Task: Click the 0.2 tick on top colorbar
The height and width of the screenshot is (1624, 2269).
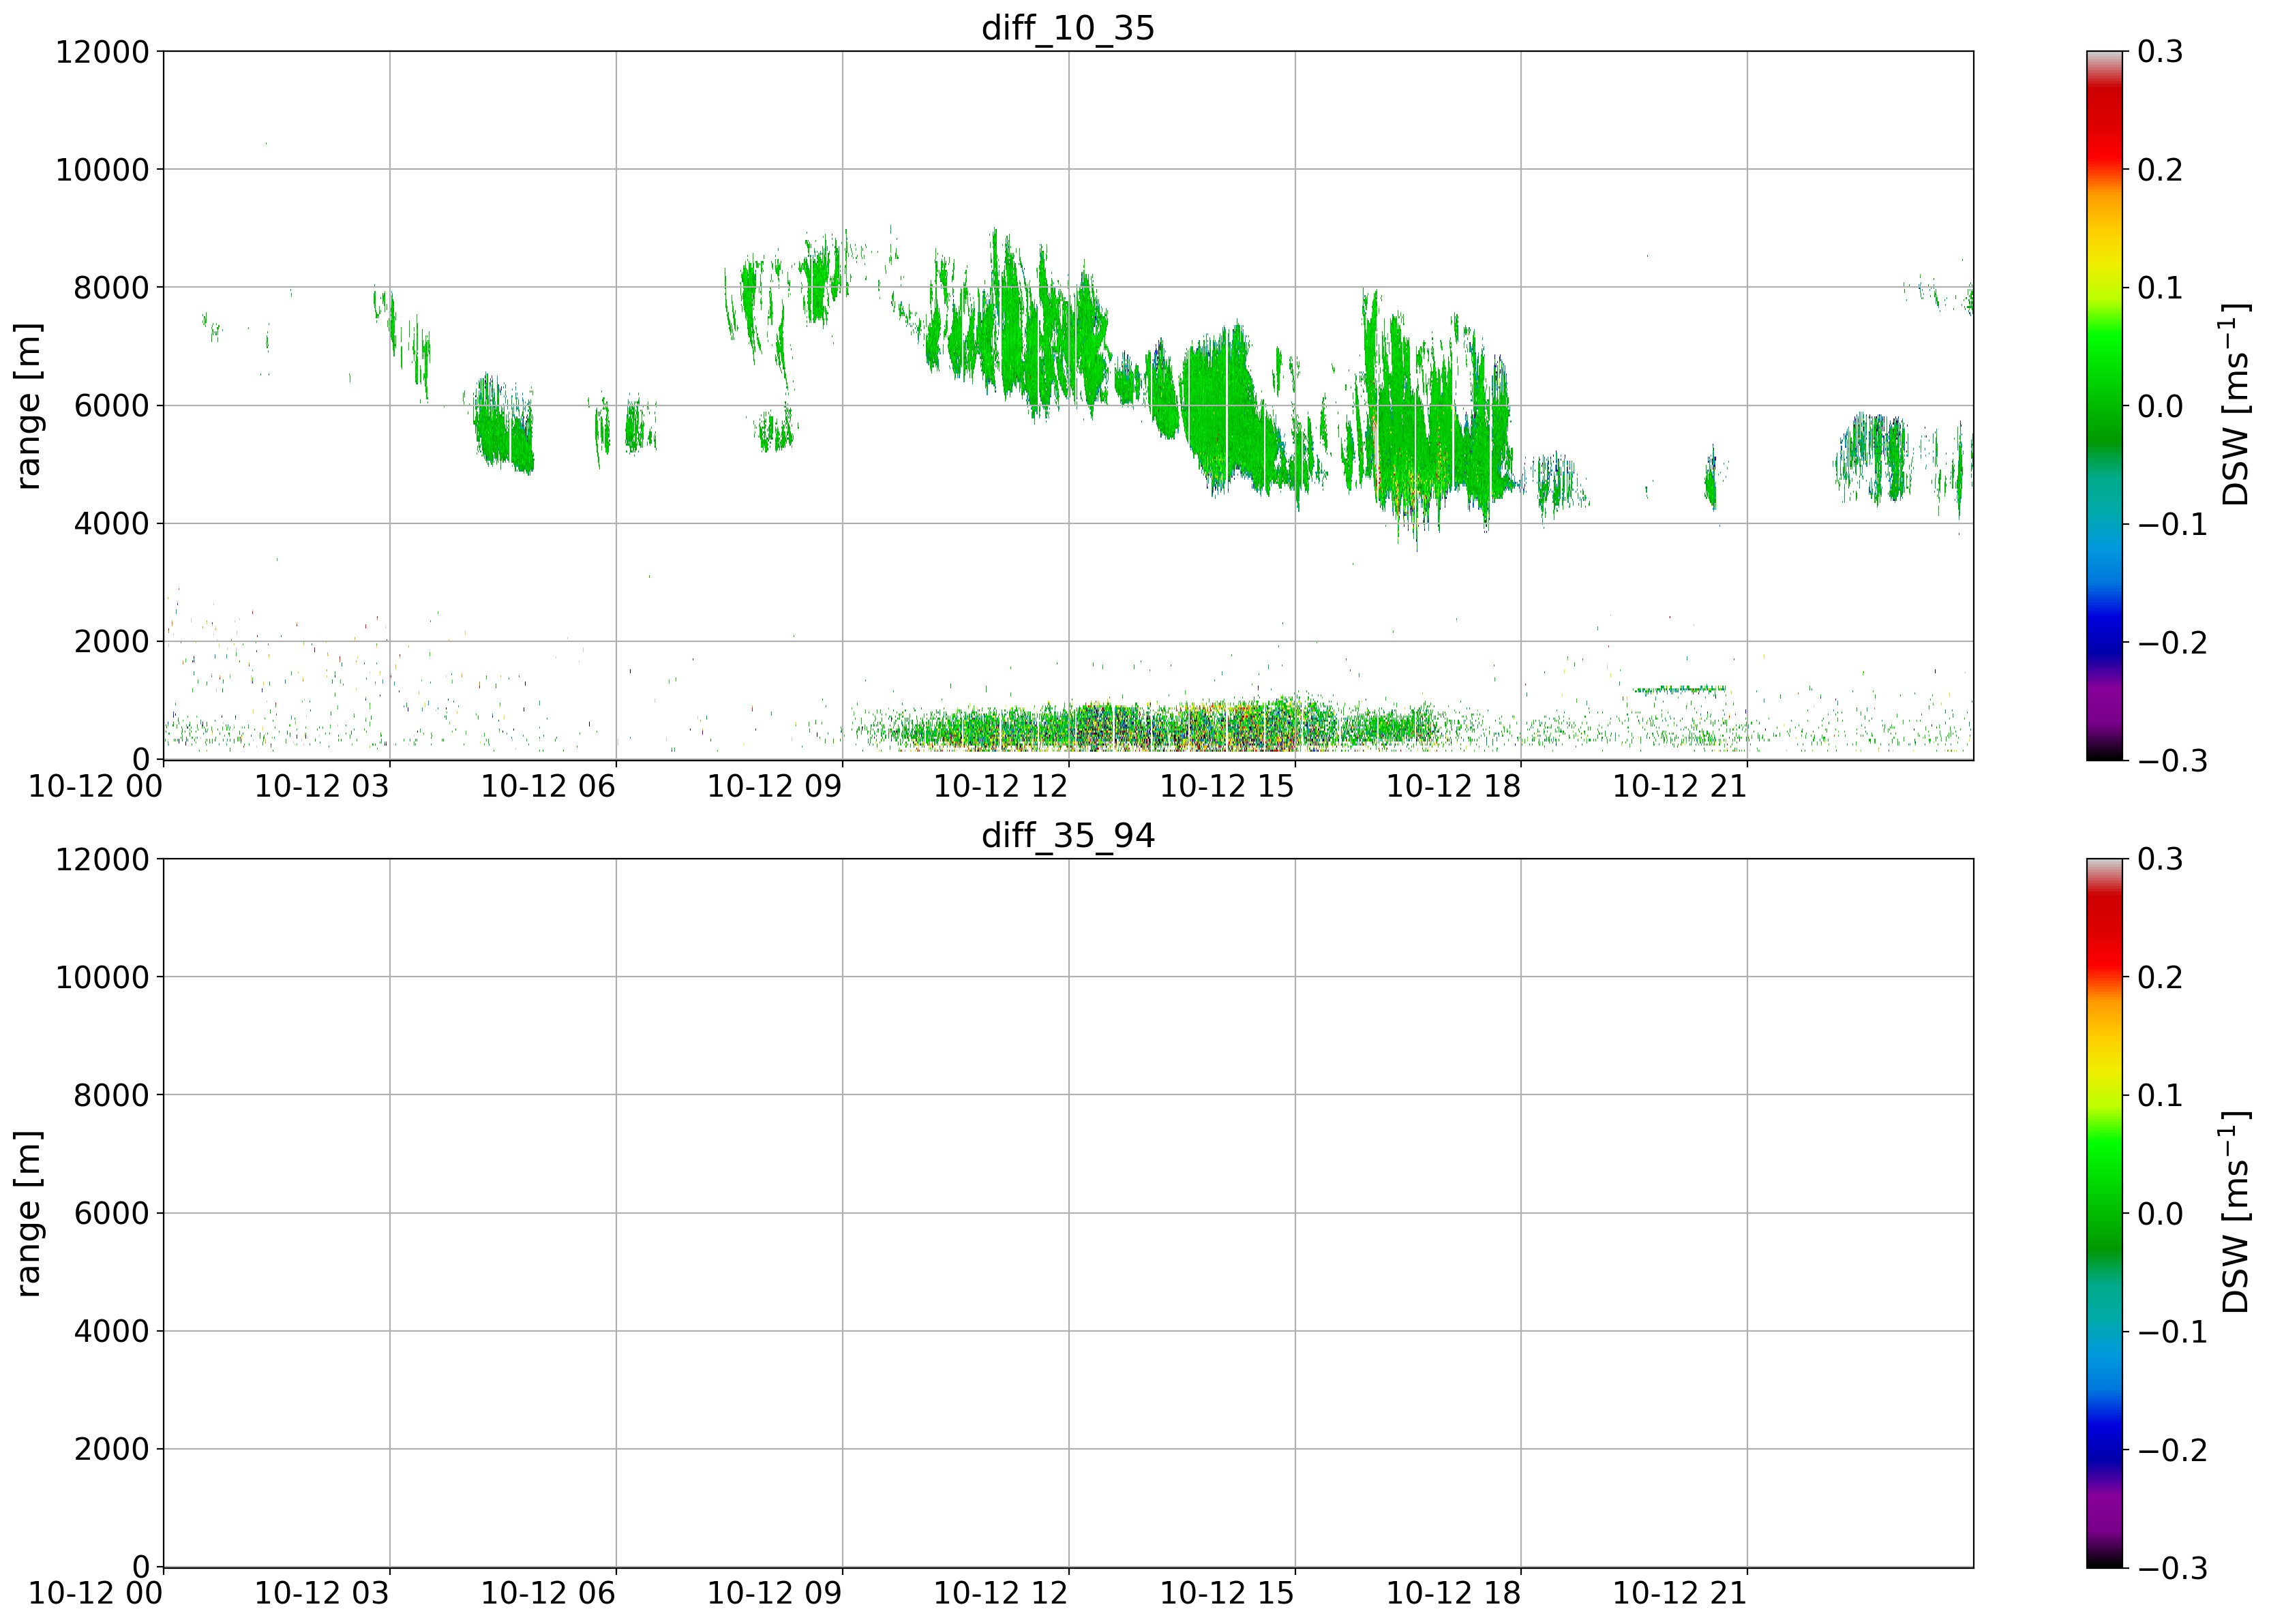Action: (2160, 170)
